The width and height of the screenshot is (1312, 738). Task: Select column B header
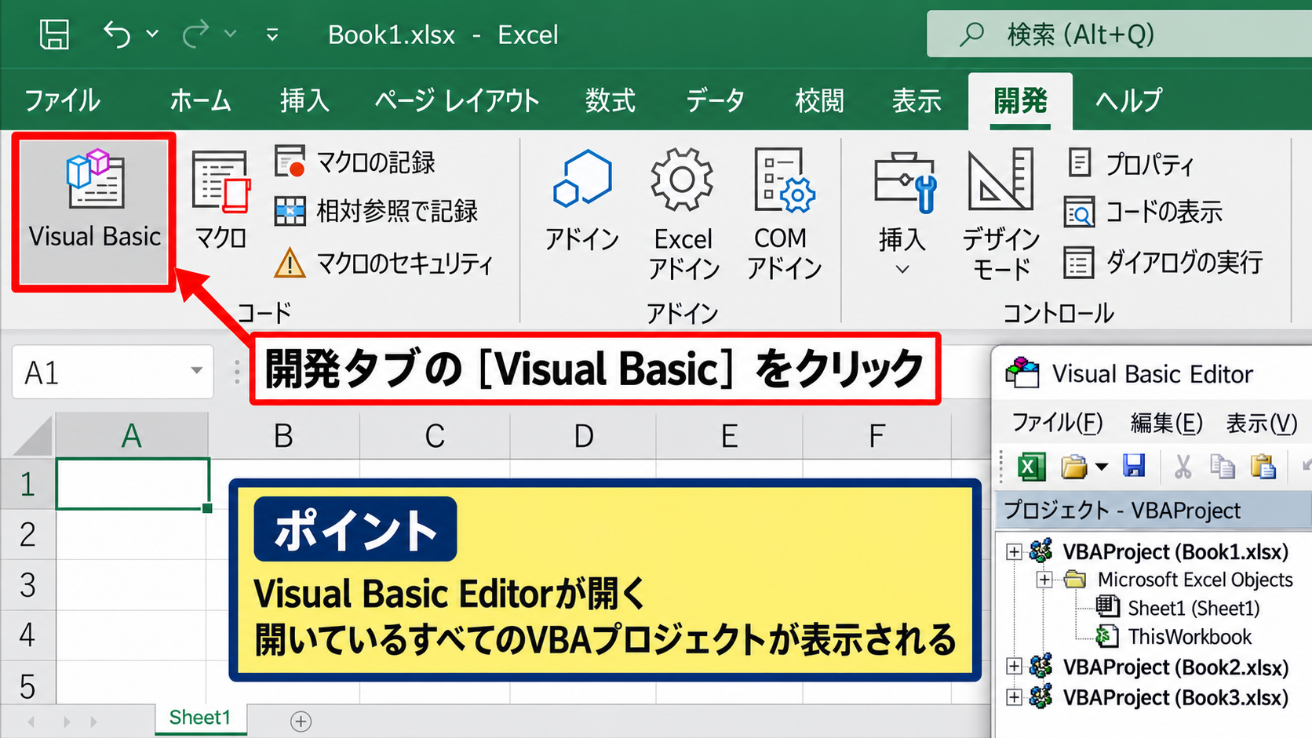coord(283,436)
